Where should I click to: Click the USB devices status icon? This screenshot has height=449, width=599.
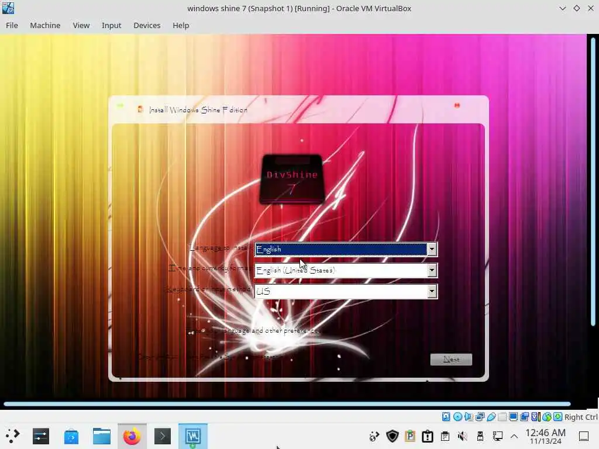(x=491, y=416)
